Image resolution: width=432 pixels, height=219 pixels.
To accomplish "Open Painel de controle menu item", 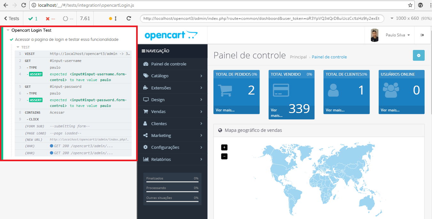I will [x=172, y=64].
